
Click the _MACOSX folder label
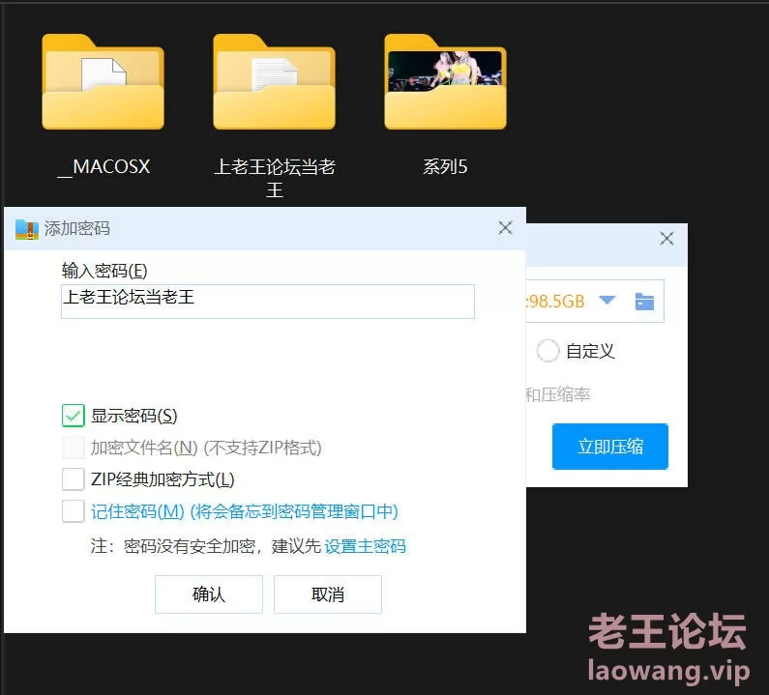[104, 166]
